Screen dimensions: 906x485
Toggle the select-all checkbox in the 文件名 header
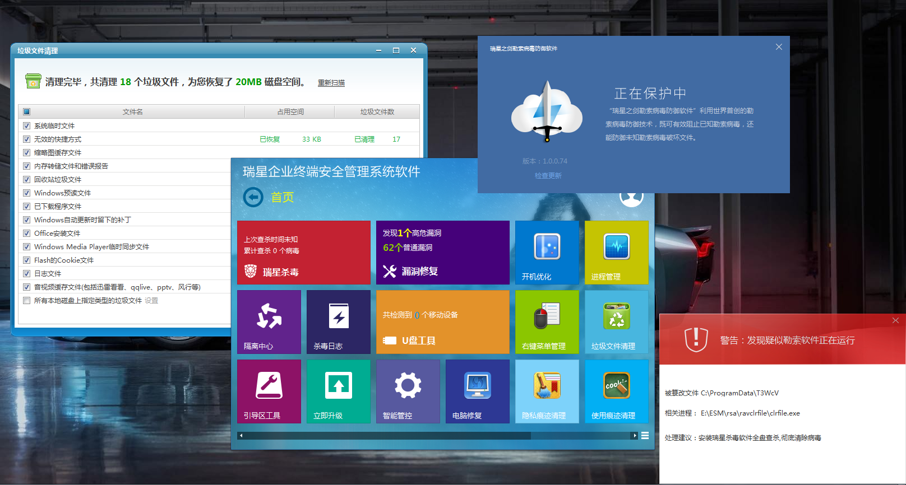coord(26,112)
